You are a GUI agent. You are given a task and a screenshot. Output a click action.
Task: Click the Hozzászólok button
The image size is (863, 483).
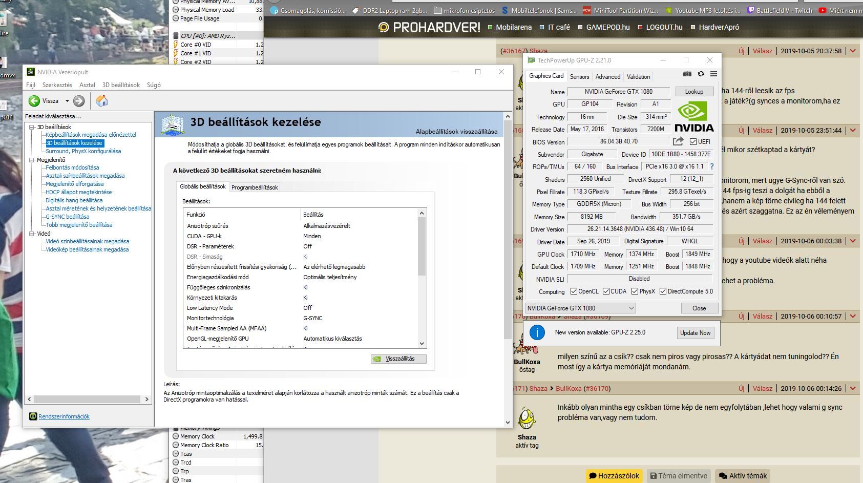[x=614, y=476]
